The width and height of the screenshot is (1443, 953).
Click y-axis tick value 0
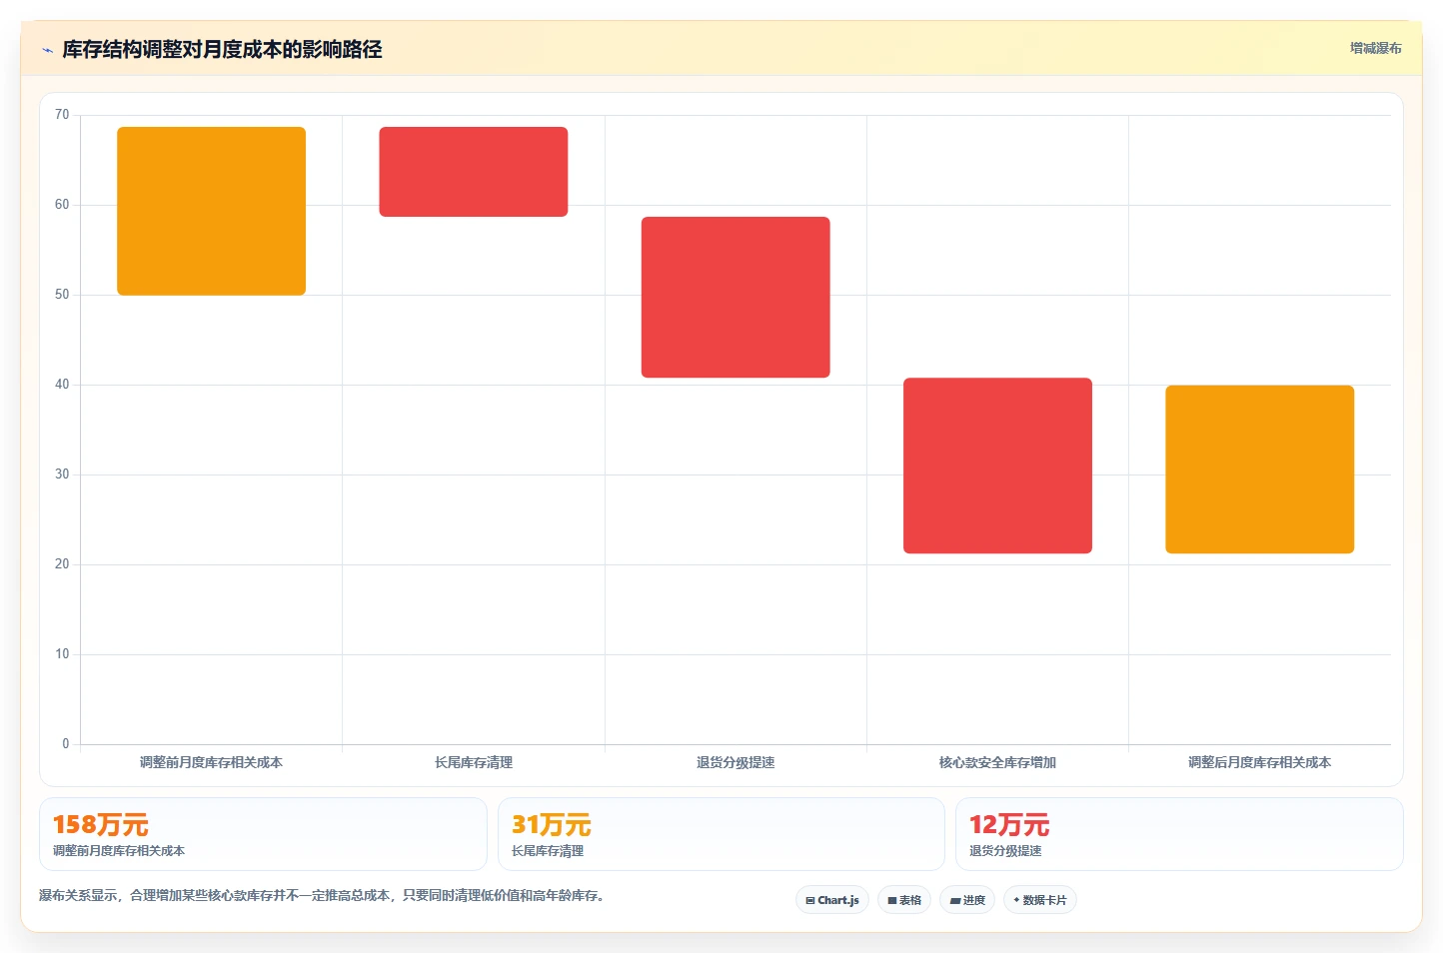[66, 744]
